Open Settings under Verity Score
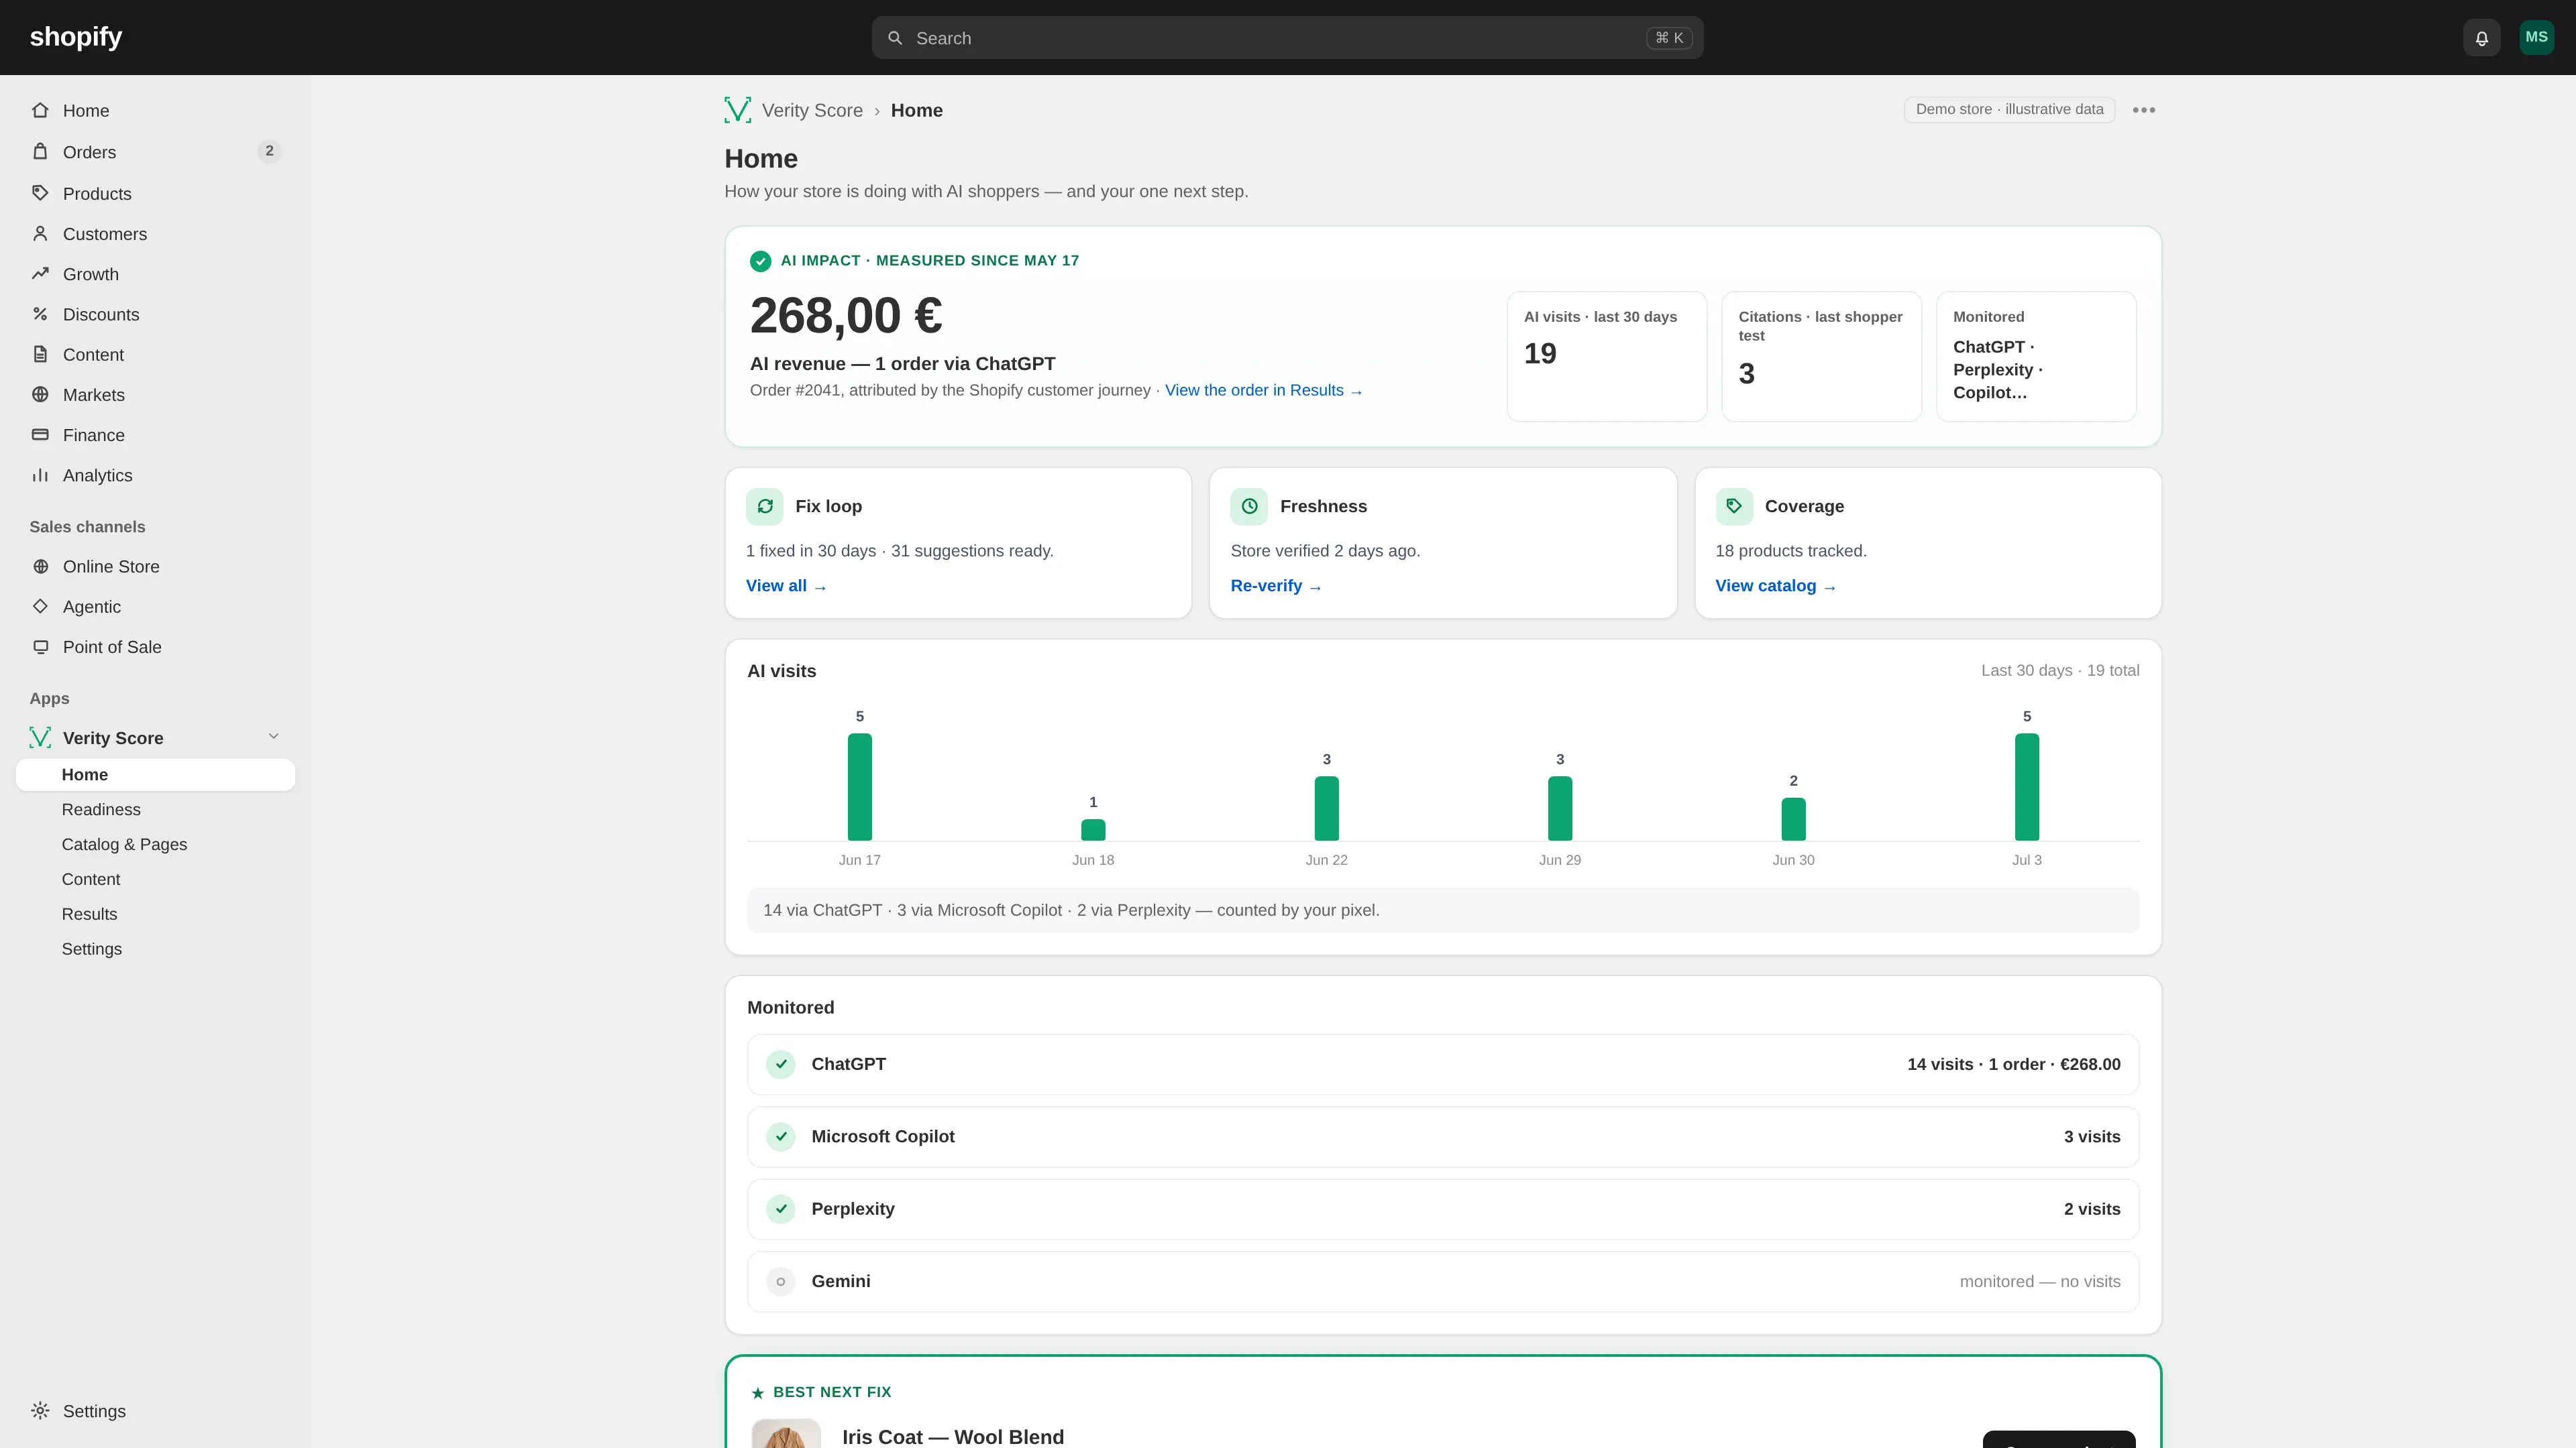 point(92,949)
